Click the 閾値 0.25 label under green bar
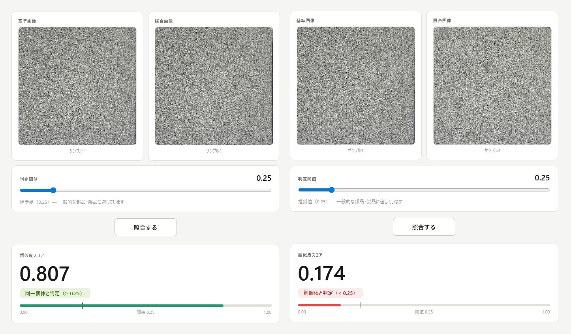 coord(146,312)
